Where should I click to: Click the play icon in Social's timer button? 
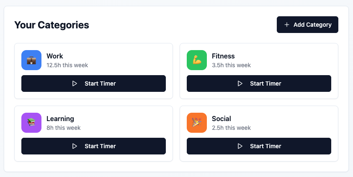pos(240,146)
